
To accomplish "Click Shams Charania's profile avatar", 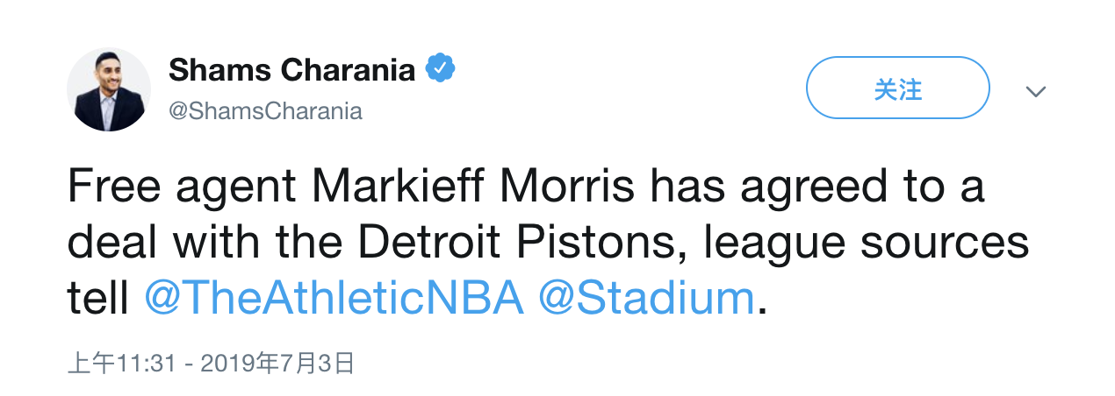I will [109, 90].
